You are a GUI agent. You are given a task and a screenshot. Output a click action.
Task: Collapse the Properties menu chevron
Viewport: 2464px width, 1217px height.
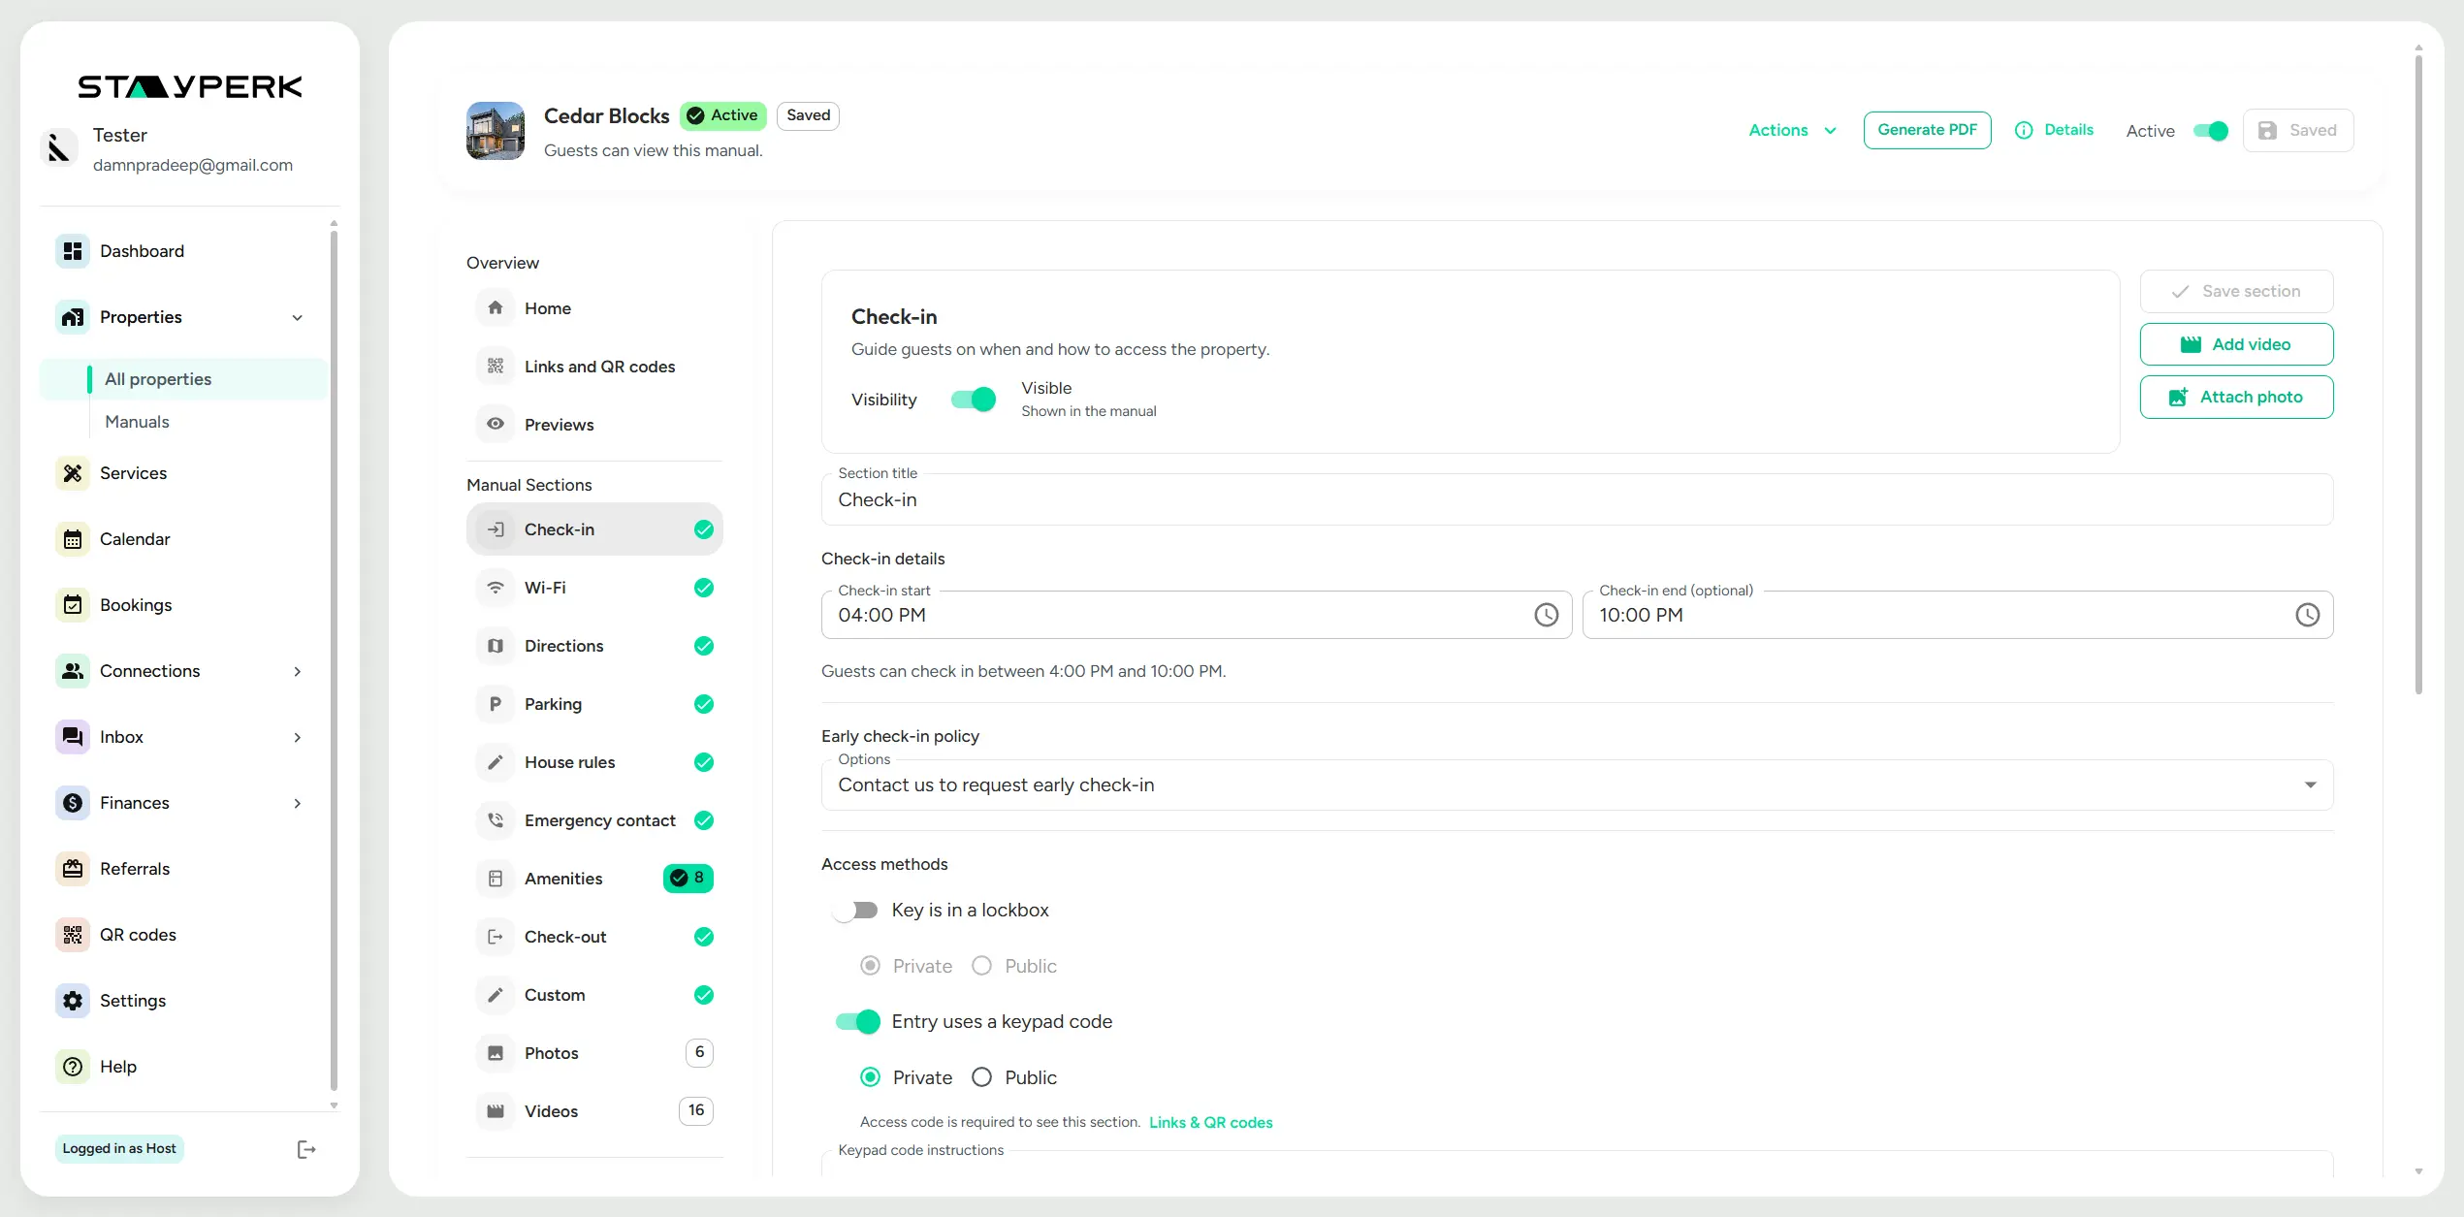coord(298,318)
